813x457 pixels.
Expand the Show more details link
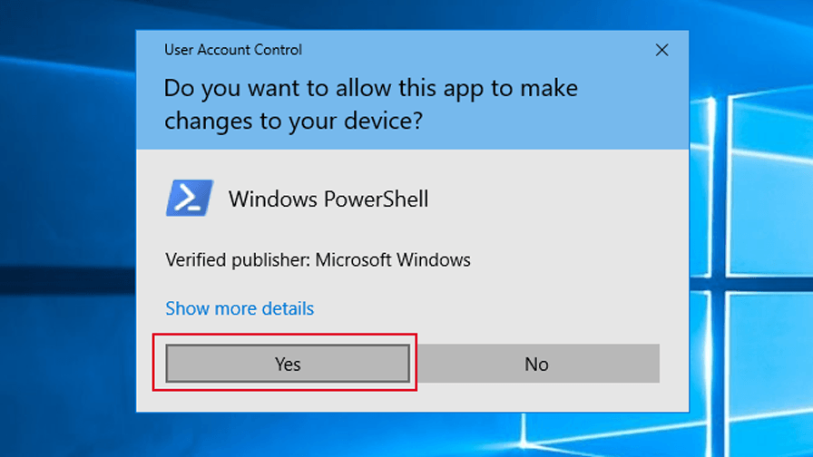[x=240, y=308]
